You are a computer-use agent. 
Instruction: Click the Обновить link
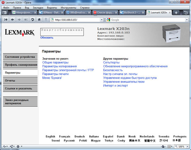pos(47,37)
